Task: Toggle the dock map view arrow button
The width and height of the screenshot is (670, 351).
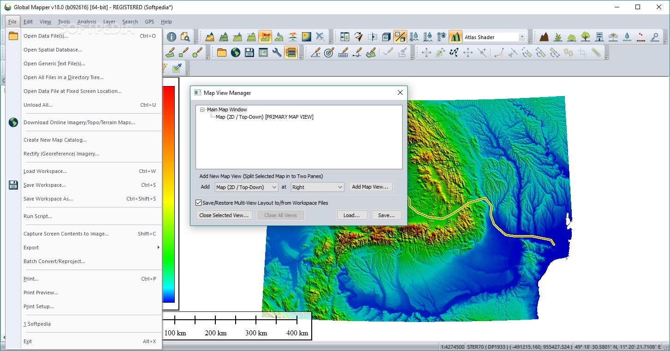Action: 372,37
